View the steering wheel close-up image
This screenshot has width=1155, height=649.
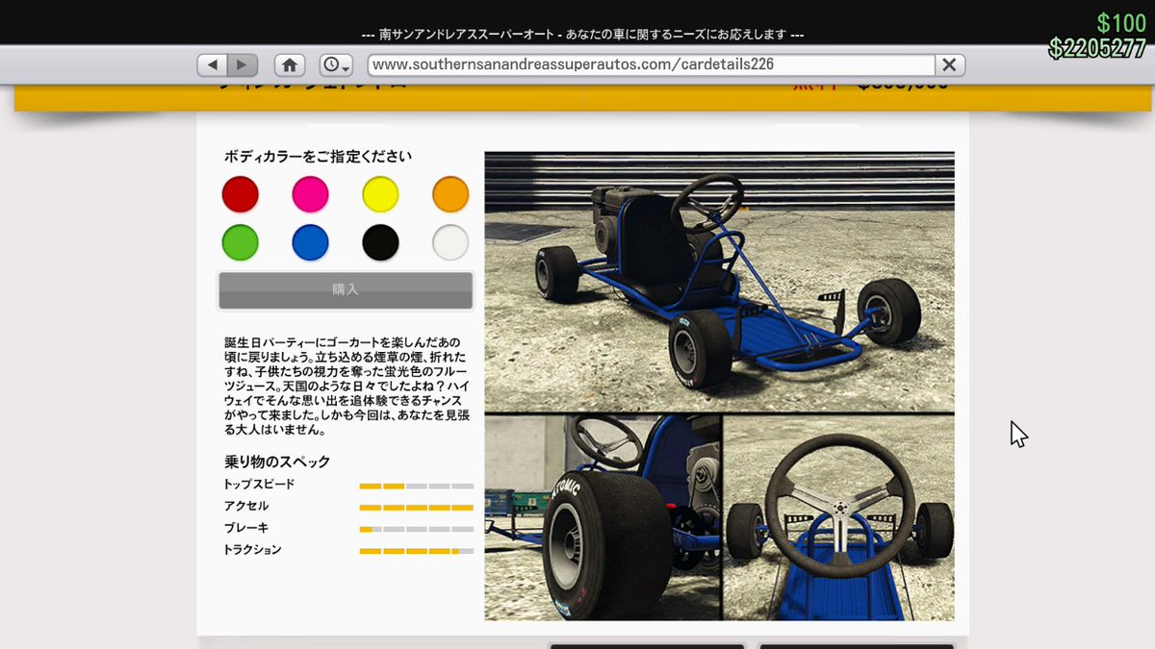click(839, 517)
